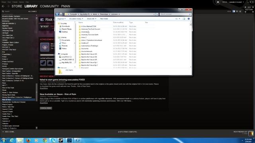The image size is (255, 143).
Task: Click the Steam back arrow
Action: coord(3,6)
